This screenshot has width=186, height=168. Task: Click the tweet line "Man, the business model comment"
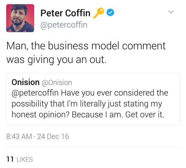pyautogui.click(x=86, y=46)
